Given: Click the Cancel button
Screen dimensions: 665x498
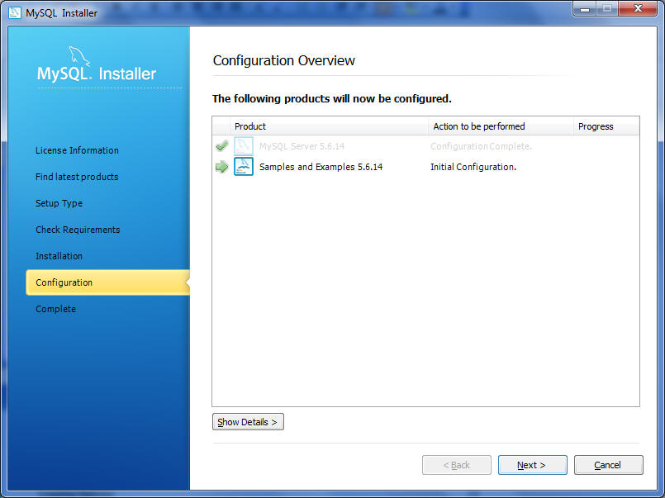Looking at the screenshot, I should pos(608,465).
